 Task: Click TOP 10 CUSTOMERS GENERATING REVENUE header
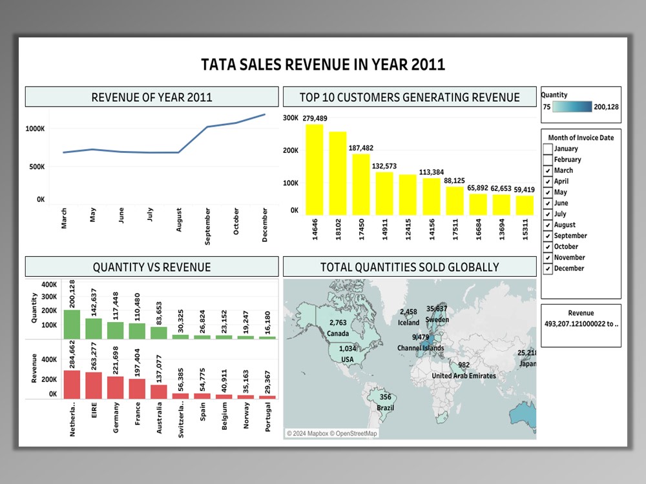(410, 97)
